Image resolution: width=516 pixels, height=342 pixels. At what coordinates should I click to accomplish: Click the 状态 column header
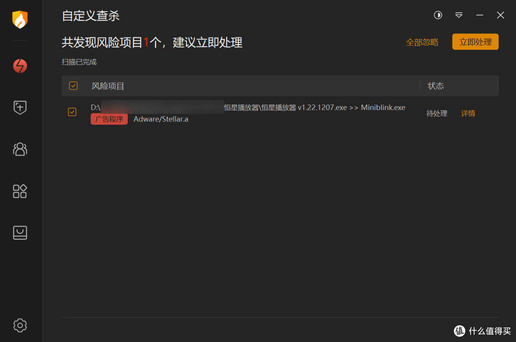coord(435,86)
